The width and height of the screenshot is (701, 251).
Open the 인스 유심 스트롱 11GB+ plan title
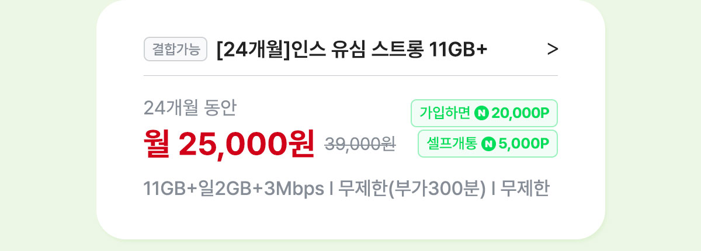pos(352,50)
